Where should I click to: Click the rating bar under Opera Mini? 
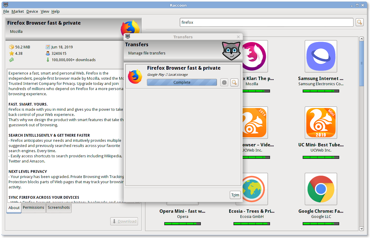pos(183,224)
